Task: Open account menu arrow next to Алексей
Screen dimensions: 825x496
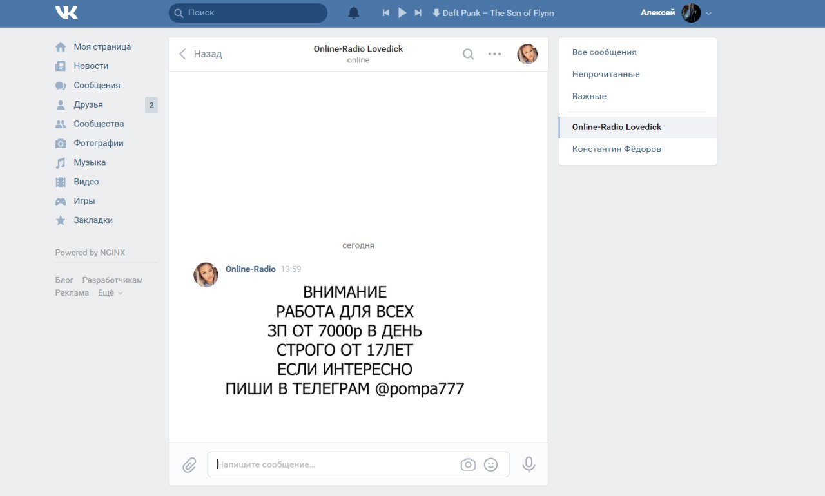Action: pos(709,13)
